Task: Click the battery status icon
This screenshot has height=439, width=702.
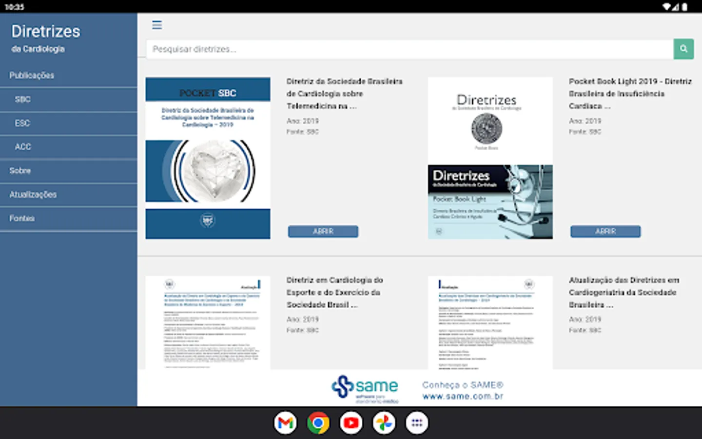Action: 684,7
